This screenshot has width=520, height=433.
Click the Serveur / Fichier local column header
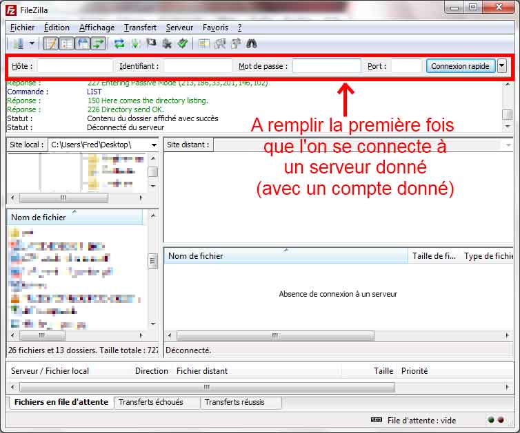point(50,371)
